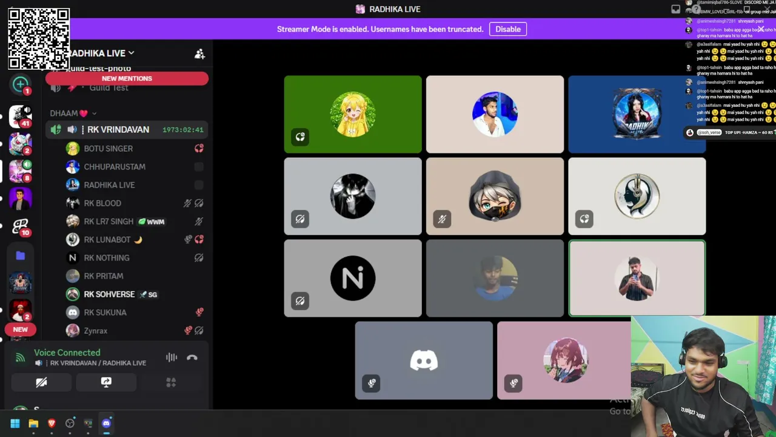Open the blue tile with RADHIKA avatar
The width and height of the screenshot is (776, 437).
[x=637, y=114]
